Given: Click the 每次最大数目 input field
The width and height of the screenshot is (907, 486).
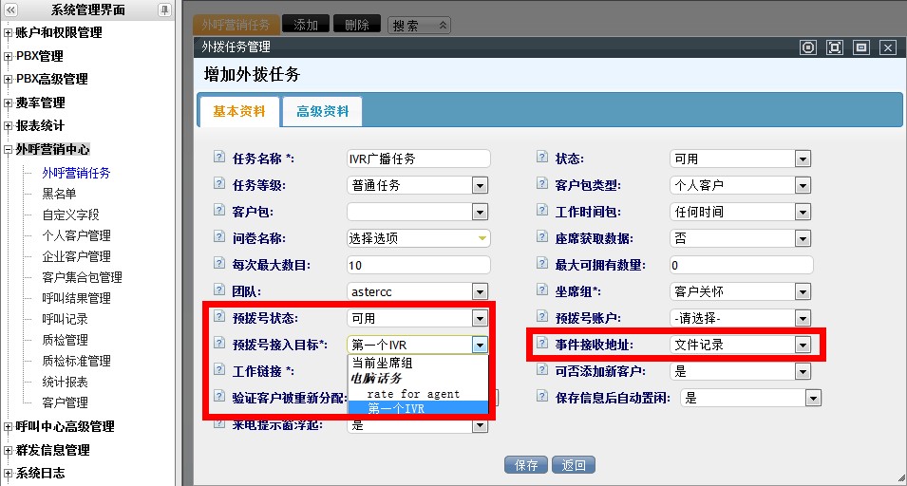Looking at the screenshot, I should pyautogui.click(x=418, y=265).
